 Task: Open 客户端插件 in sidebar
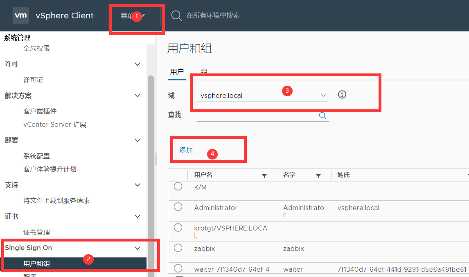[40, 111]
